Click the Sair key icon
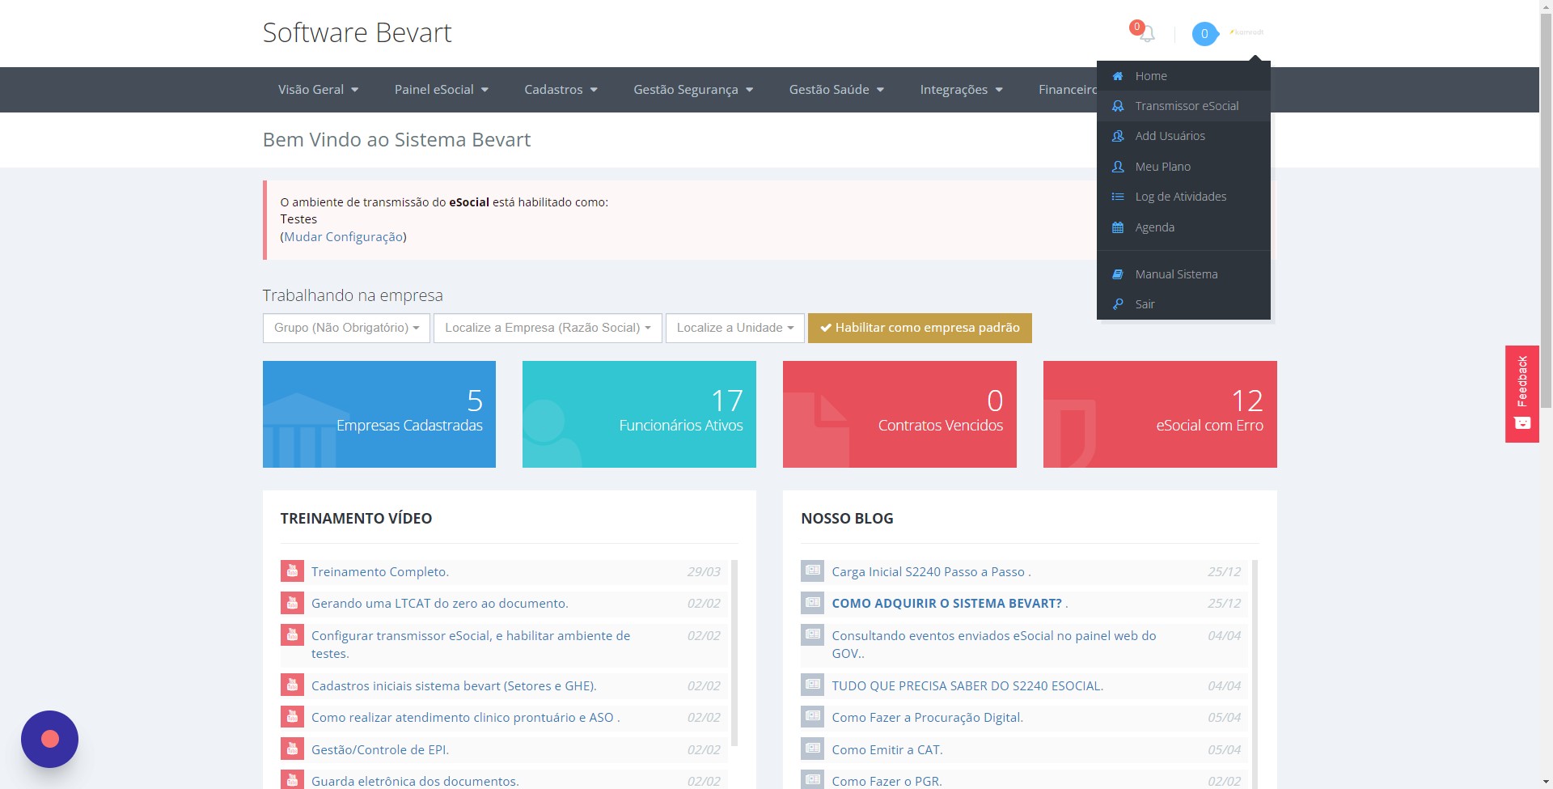This screenshot has height=789, width=1553. coord(1118,304)
